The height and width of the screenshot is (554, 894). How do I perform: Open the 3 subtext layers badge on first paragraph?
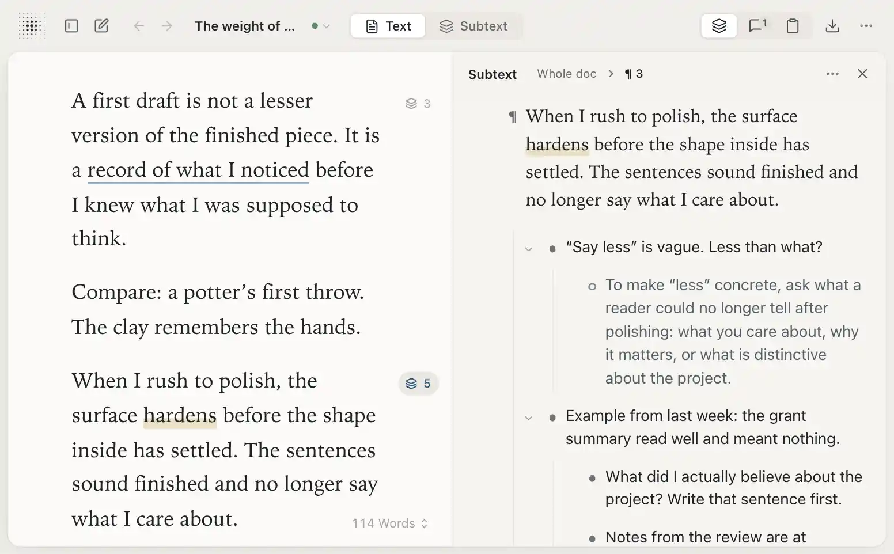pos(418,103)
